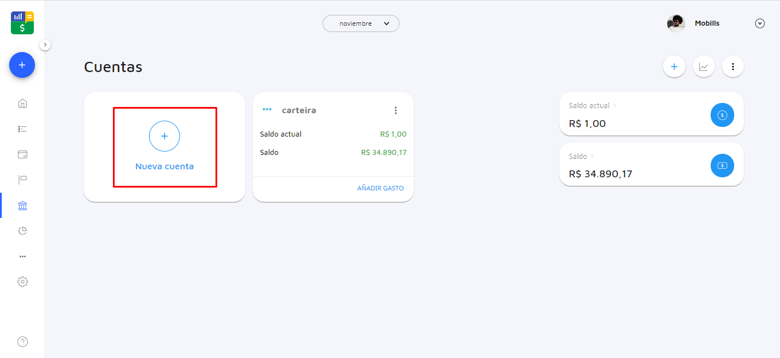Select the accounts bank icon in sidebar
780x358 pixels.
click(x=22, y=206)
